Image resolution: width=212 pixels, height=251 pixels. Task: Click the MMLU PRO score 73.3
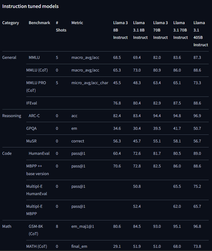(197, 83)
